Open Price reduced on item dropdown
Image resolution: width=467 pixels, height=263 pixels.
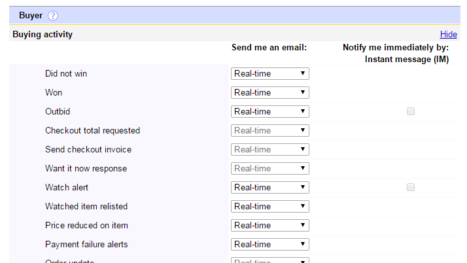click(270, 225)
